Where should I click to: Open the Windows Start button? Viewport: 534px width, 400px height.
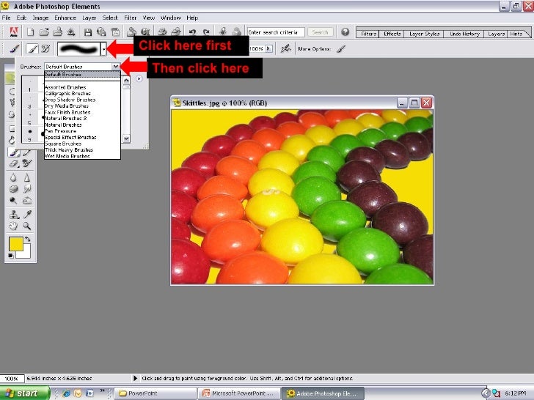click(21, 393)
